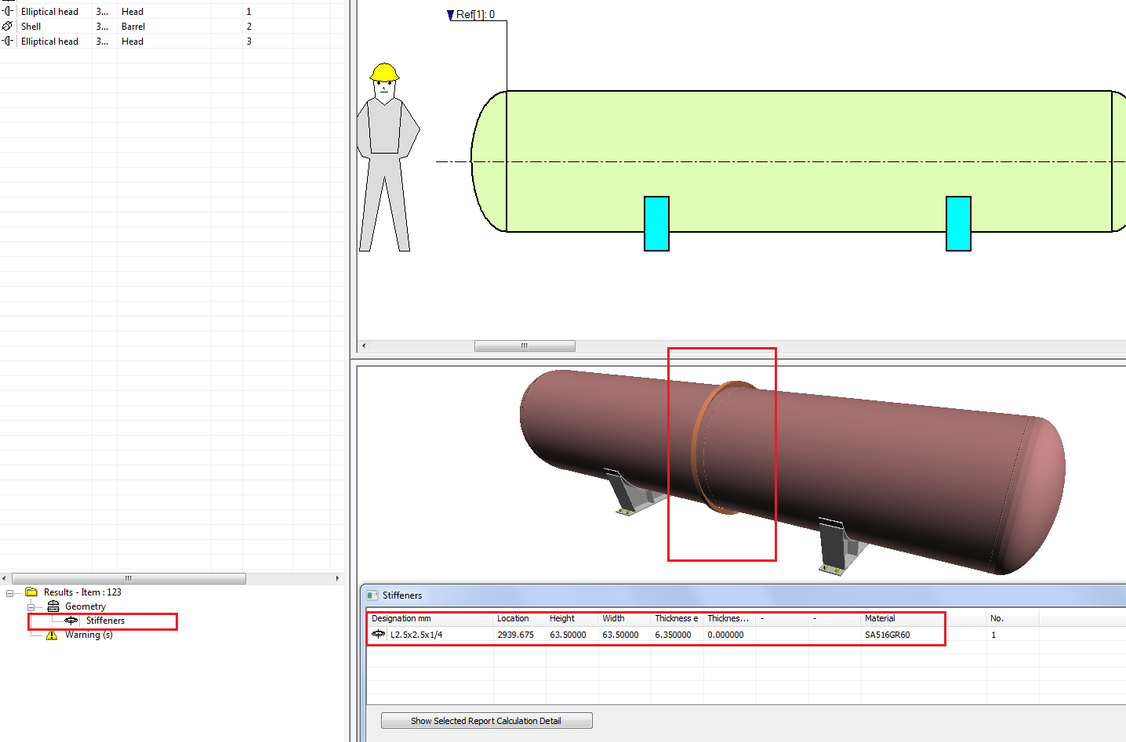The width and height of the screenshot is (1126, 742).
Task: Click the Elliptical head icon in row 1
Action: (8, 11)
